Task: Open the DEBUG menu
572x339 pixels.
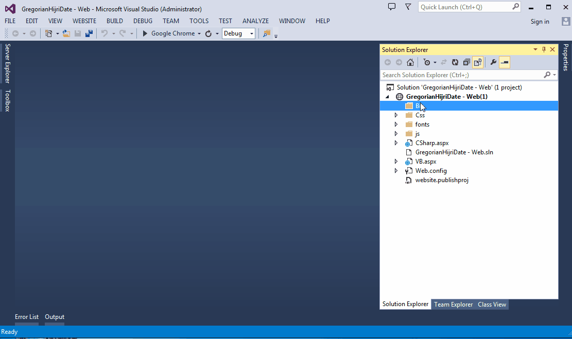Action: click(x=143, y=21)
